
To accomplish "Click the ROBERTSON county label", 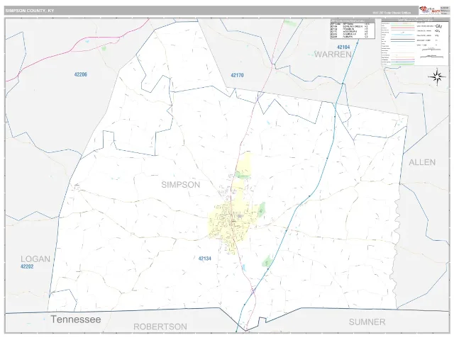I will [x=160, y=327].
